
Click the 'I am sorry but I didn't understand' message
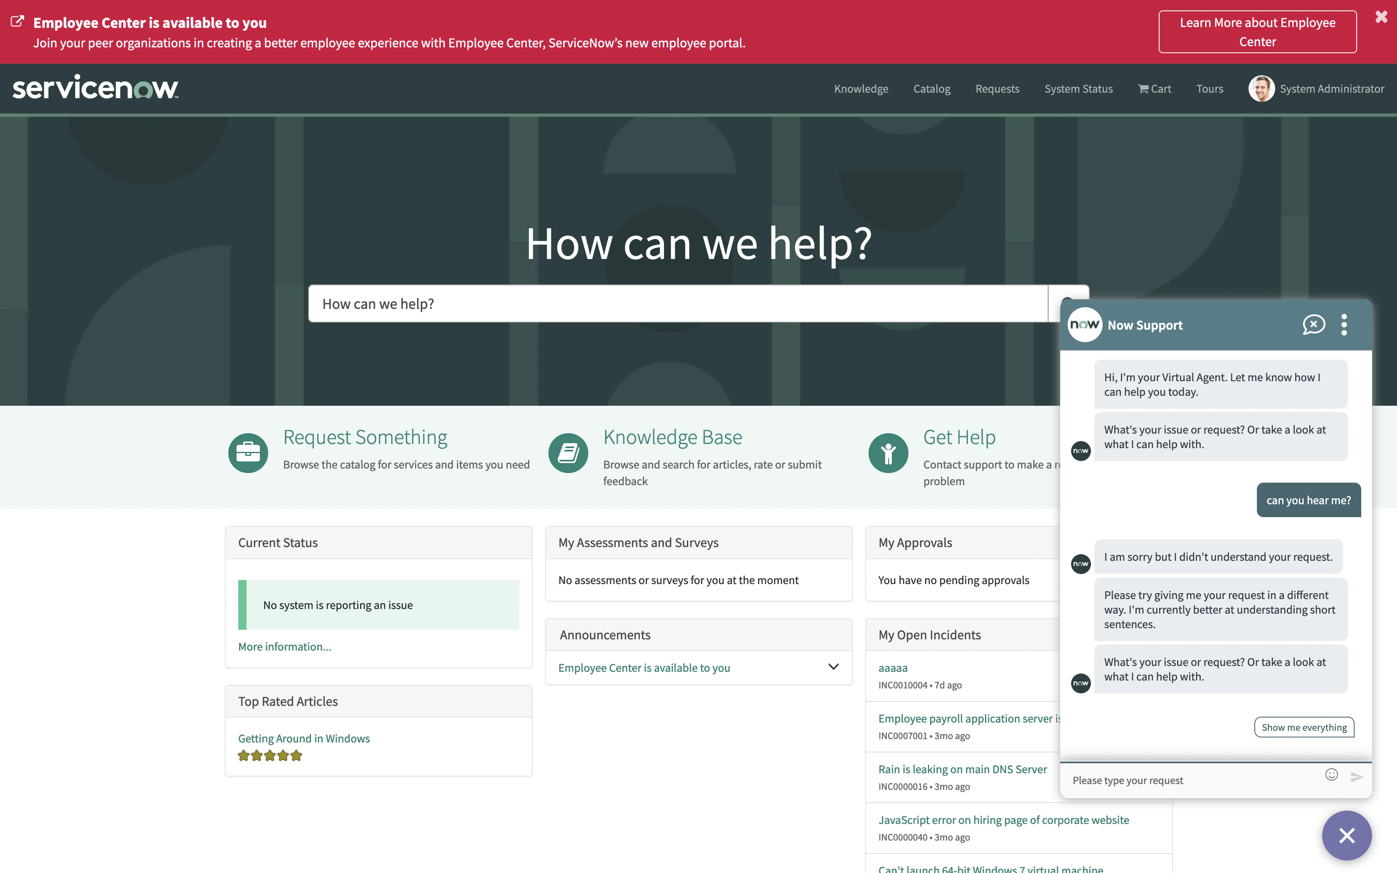[x=1218, y=557]
